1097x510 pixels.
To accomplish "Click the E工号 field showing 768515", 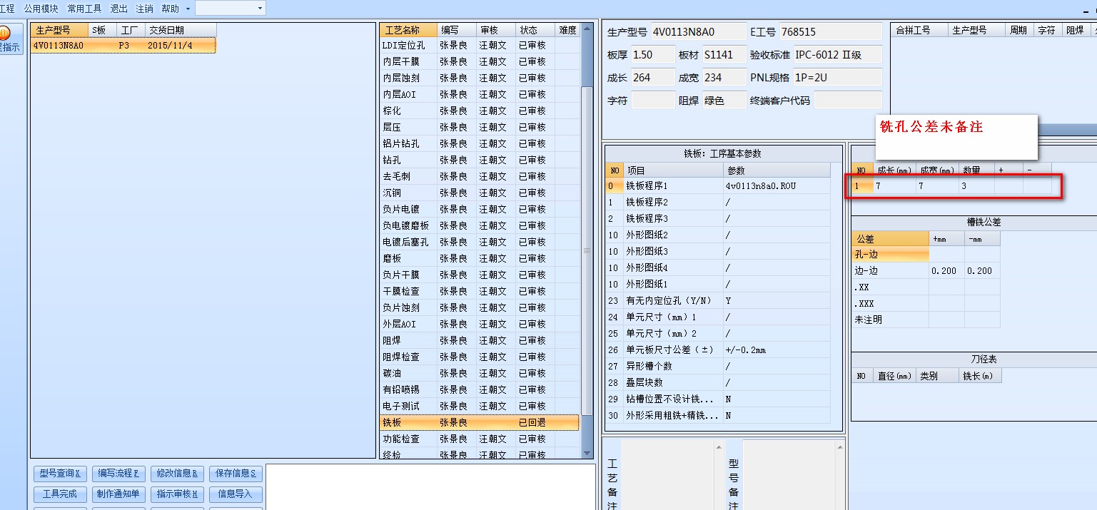I will [830, 31].
